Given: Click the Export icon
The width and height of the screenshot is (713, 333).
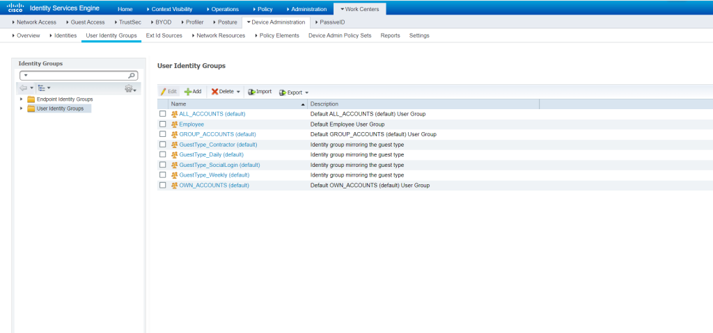Looking at the screenshot, I should point(283,92).
